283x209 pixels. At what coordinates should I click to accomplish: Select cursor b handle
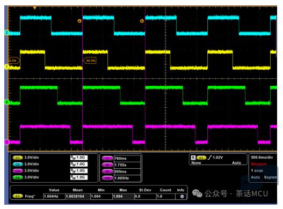(142, 21)
